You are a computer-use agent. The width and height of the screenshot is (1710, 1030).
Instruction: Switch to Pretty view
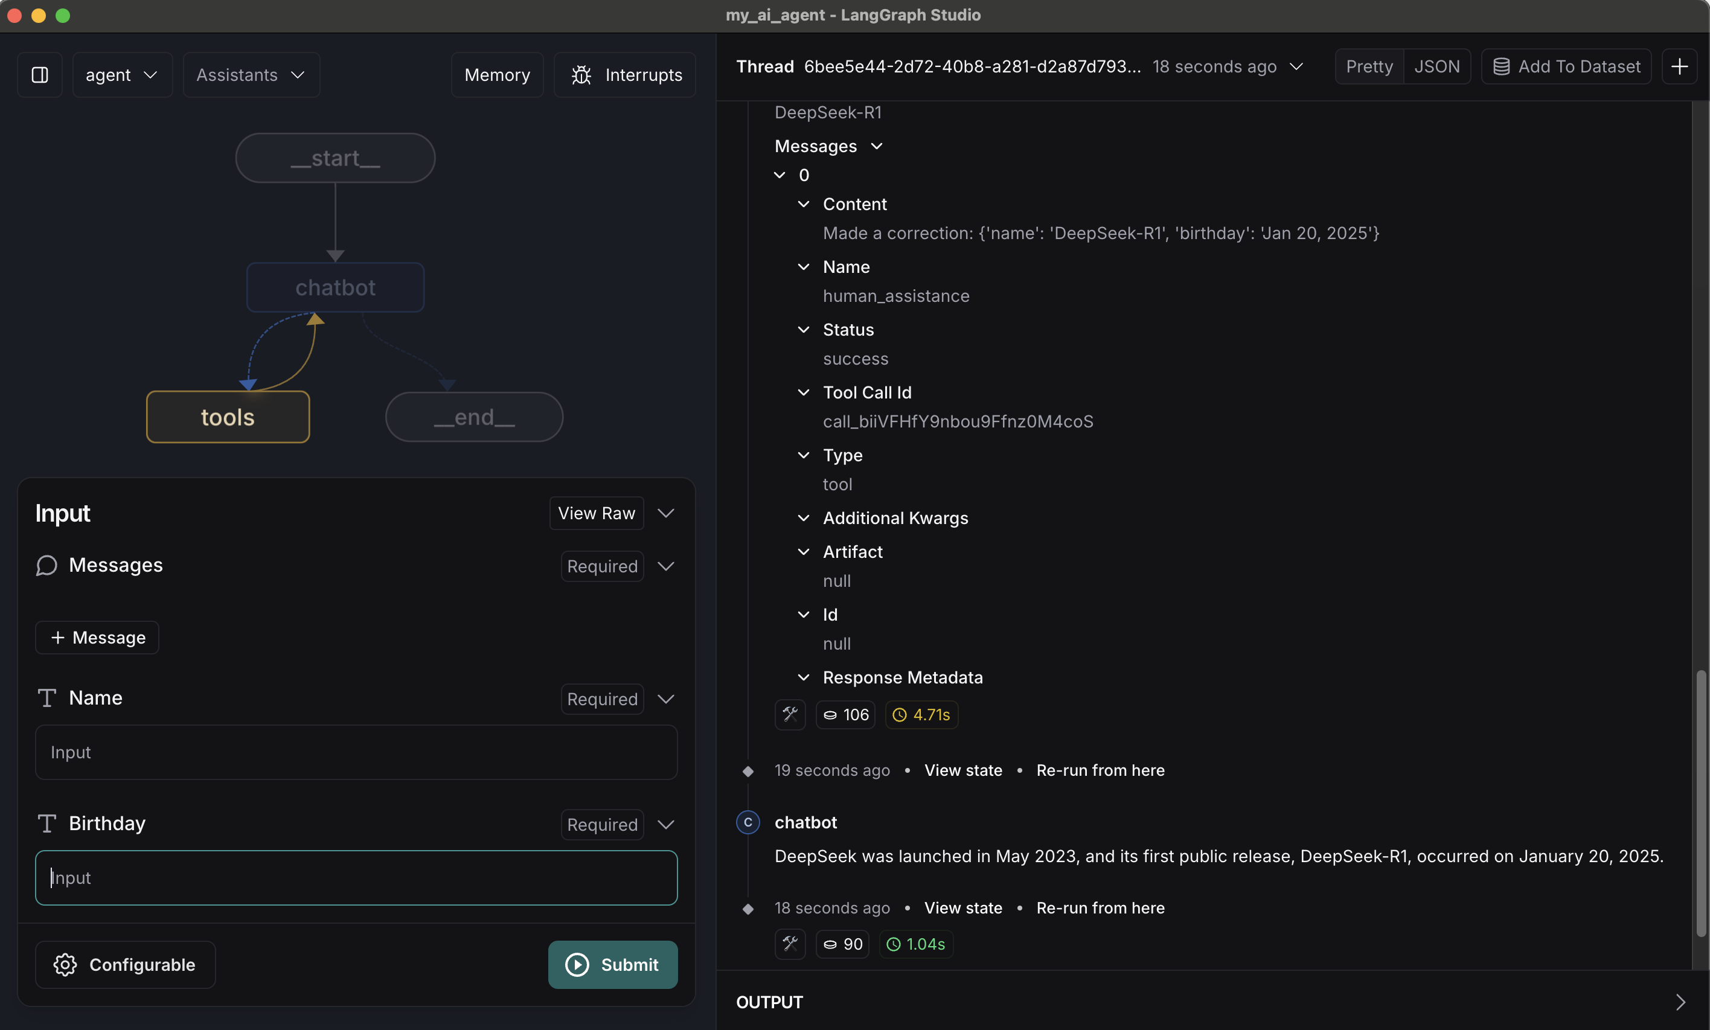pyautogui.click(x=1369, y=66)
